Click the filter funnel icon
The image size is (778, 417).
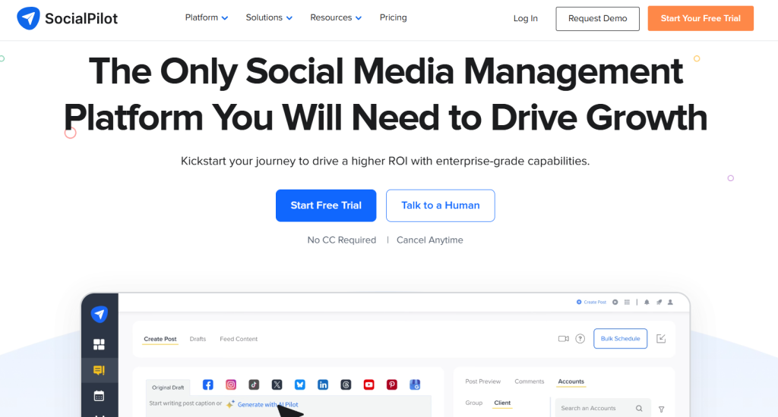pos(662,409)
